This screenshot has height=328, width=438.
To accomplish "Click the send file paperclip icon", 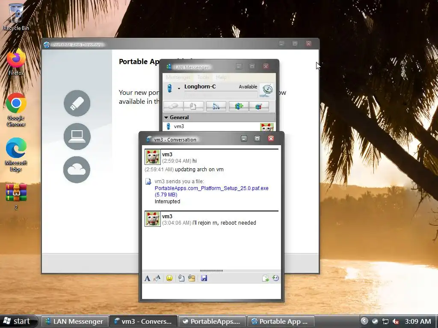I will coord(181,278).
